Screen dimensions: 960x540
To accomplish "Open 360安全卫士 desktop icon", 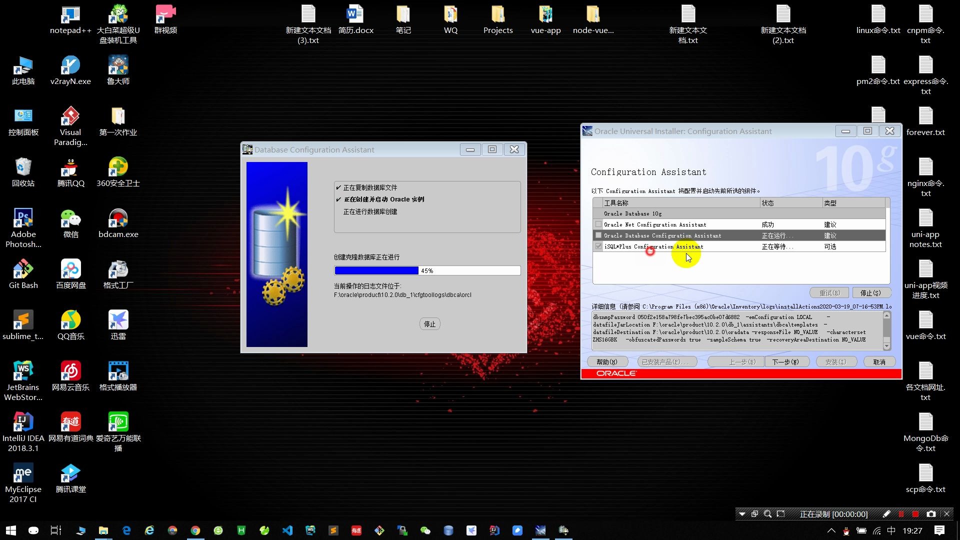I will 118,172.
